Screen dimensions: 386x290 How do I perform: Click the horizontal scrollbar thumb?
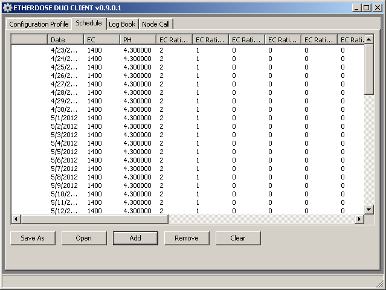(94, 219)
